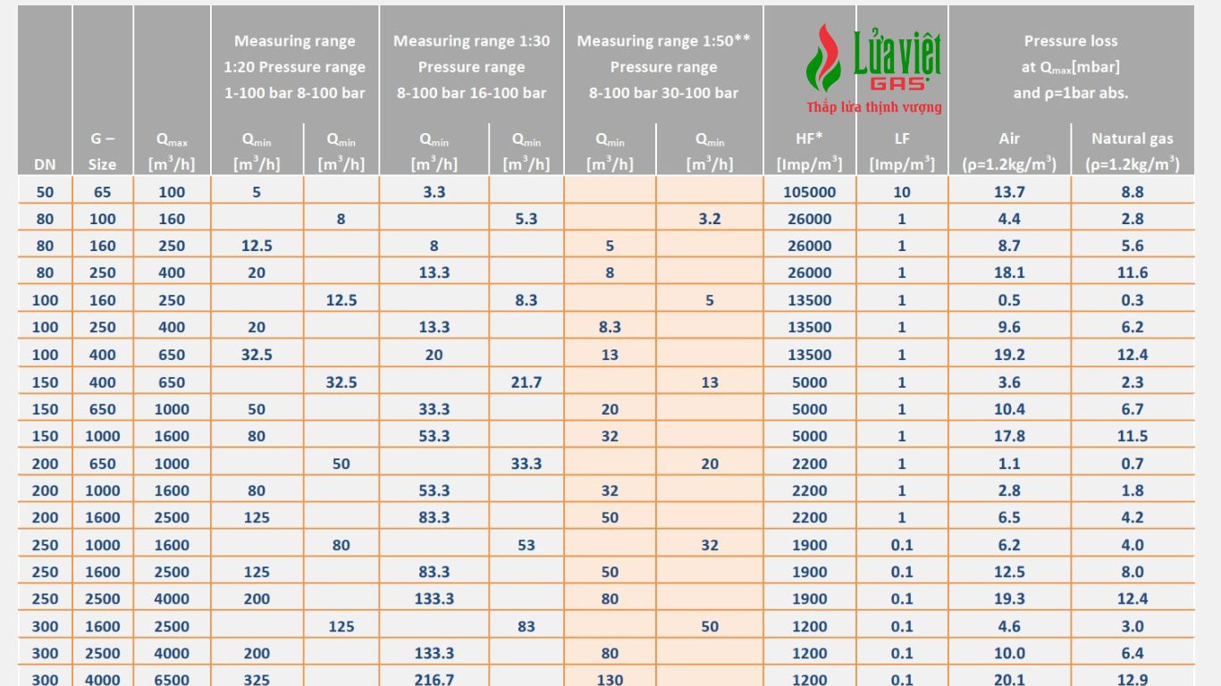The width and height of the screenshot is (1221, 686).
Task: Click the cell with value 21.7
Action: [x=526, y=382]
